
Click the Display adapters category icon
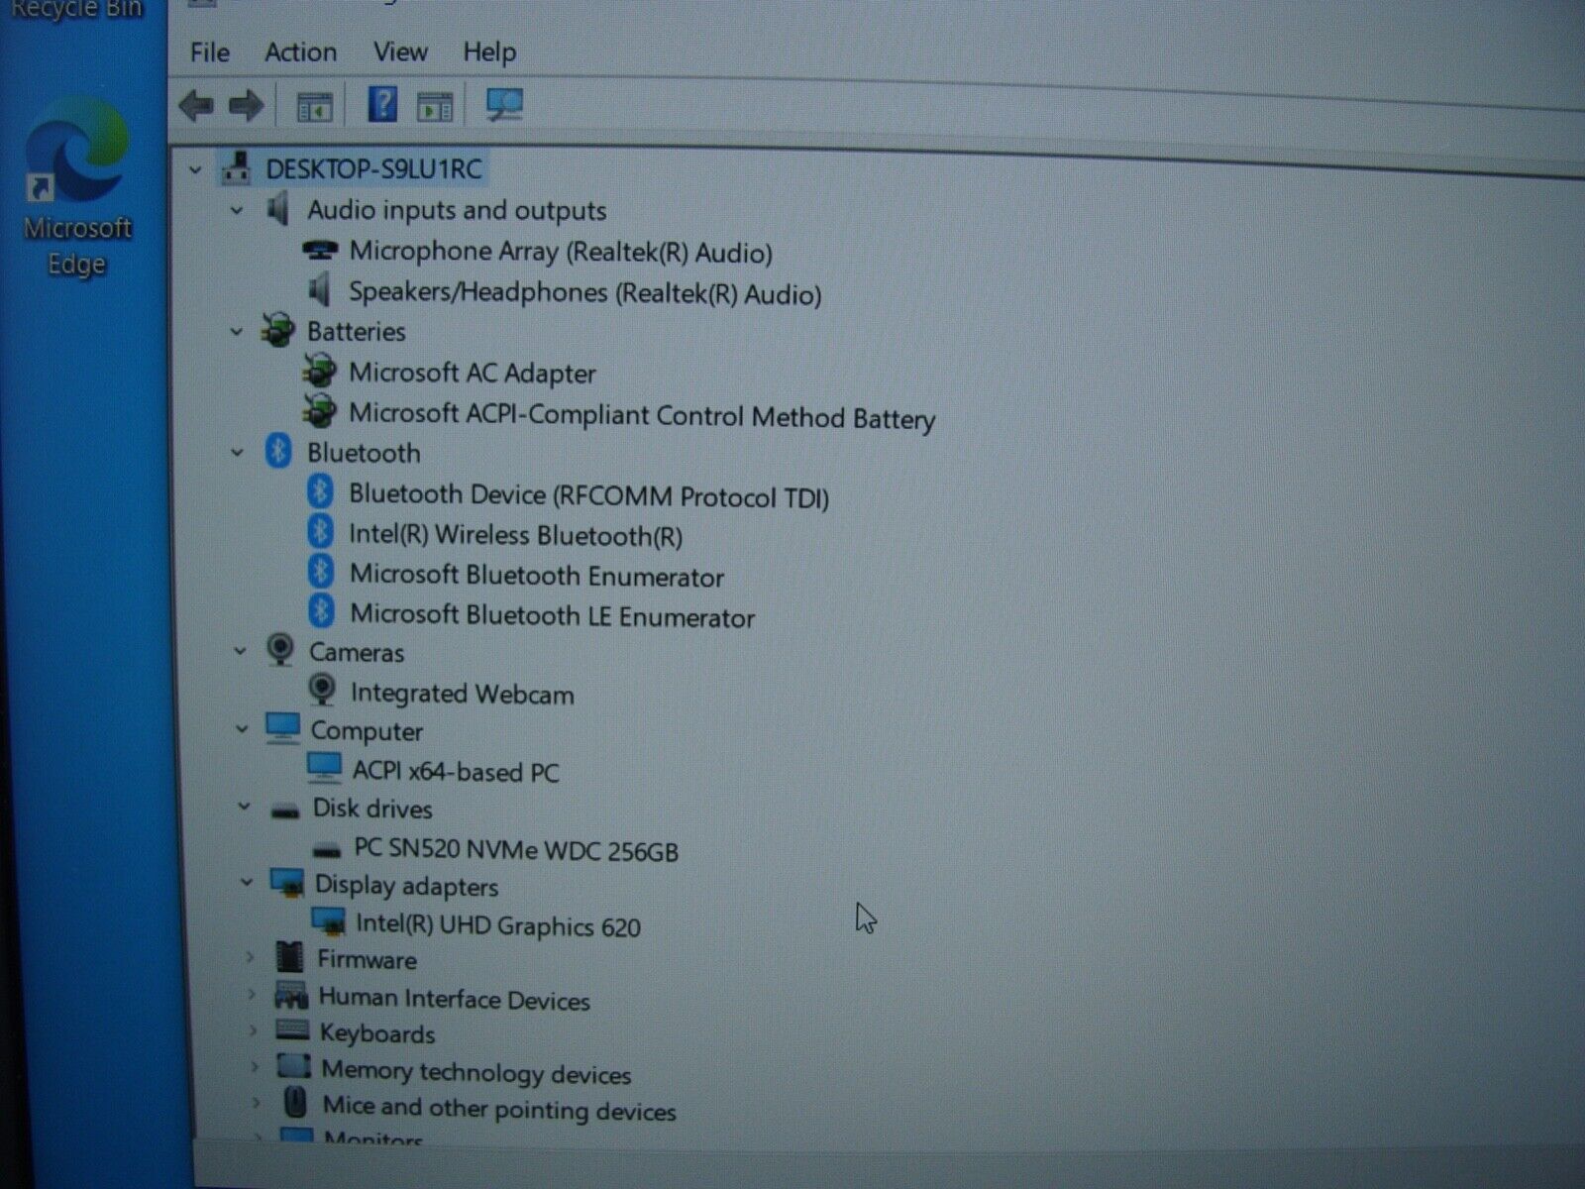(x=288, y=882)
